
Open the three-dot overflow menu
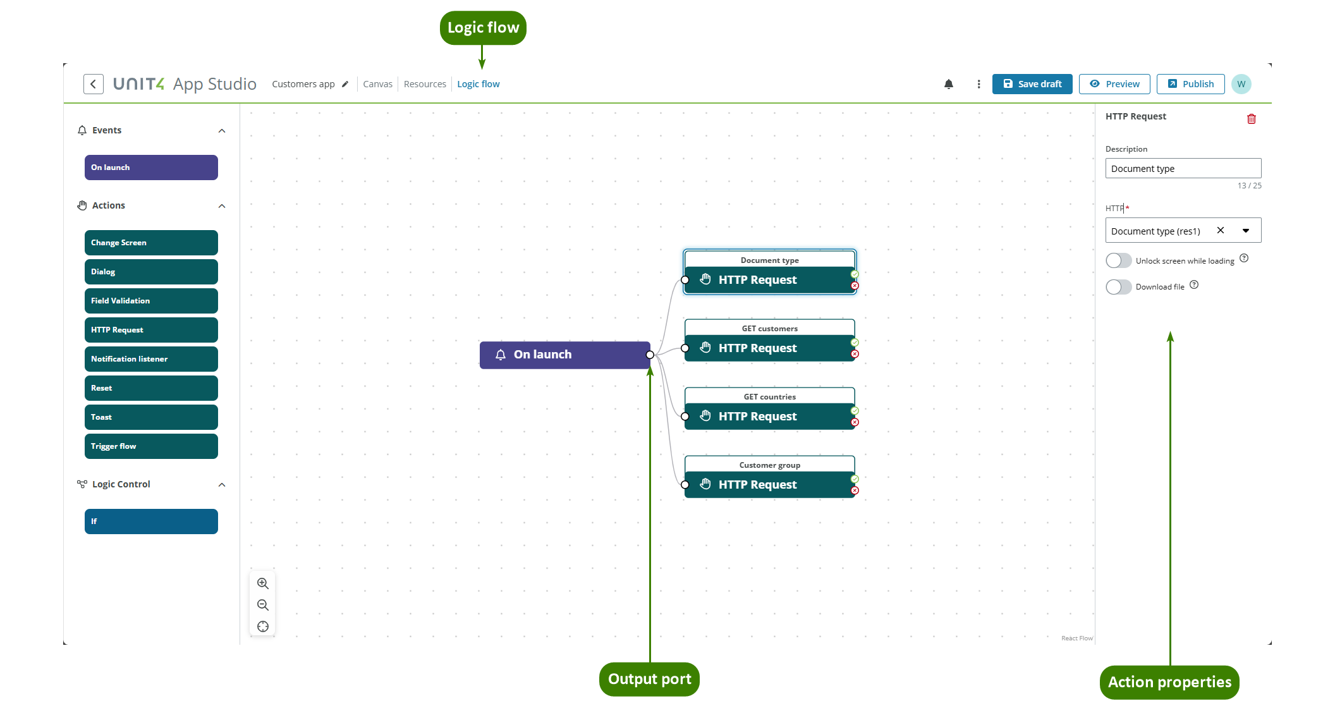[978, 83]
